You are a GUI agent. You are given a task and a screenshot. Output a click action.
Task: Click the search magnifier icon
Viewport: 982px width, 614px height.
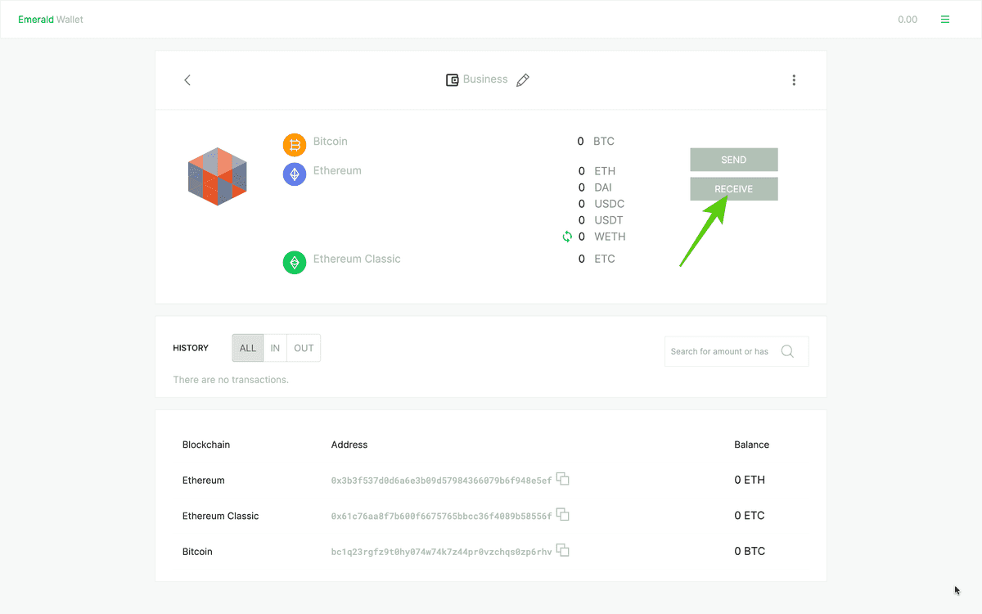click(x=787, y=351)
